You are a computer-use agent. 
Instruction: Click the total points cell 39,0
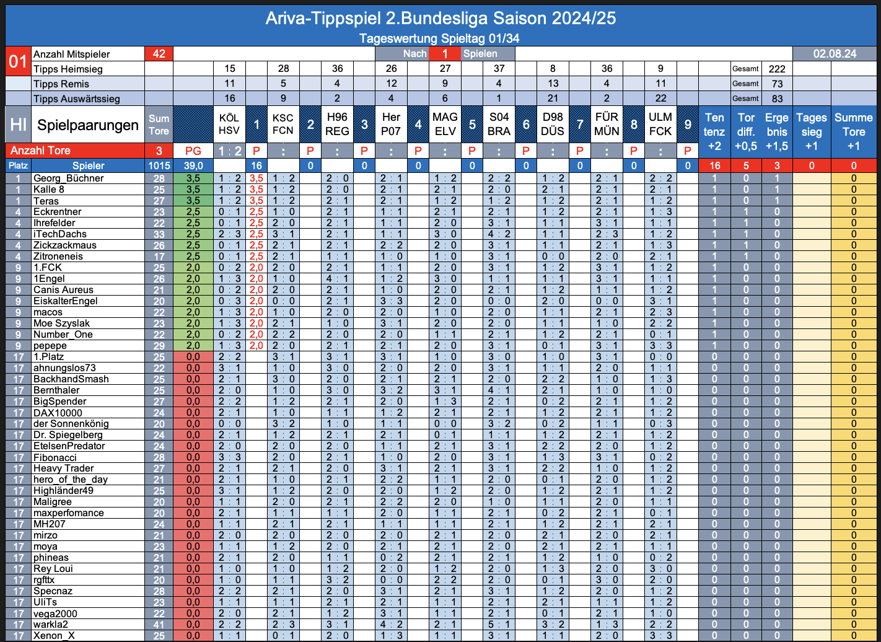click(193, 165)
